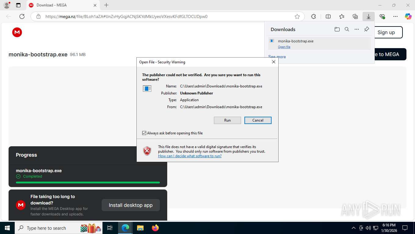Image resolution: width=415 pixels, height=234 pixels.
Task: Click the MEGA logo at page top
Action: (17, 32)
